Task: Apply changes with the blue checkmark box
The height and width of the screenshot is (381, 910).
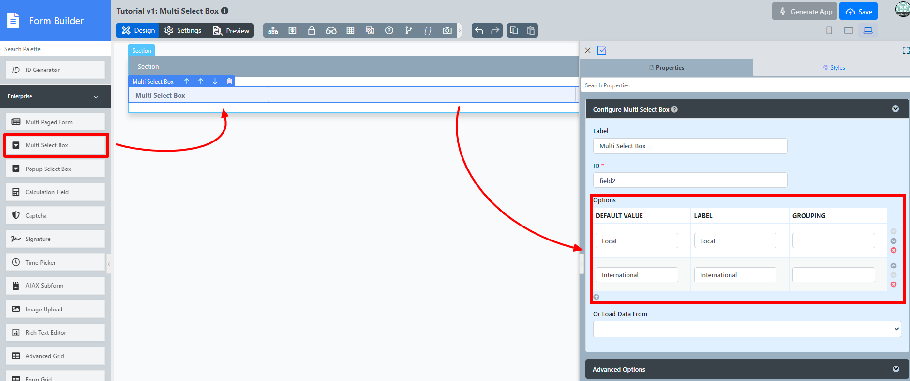Action: click(602, 50)
